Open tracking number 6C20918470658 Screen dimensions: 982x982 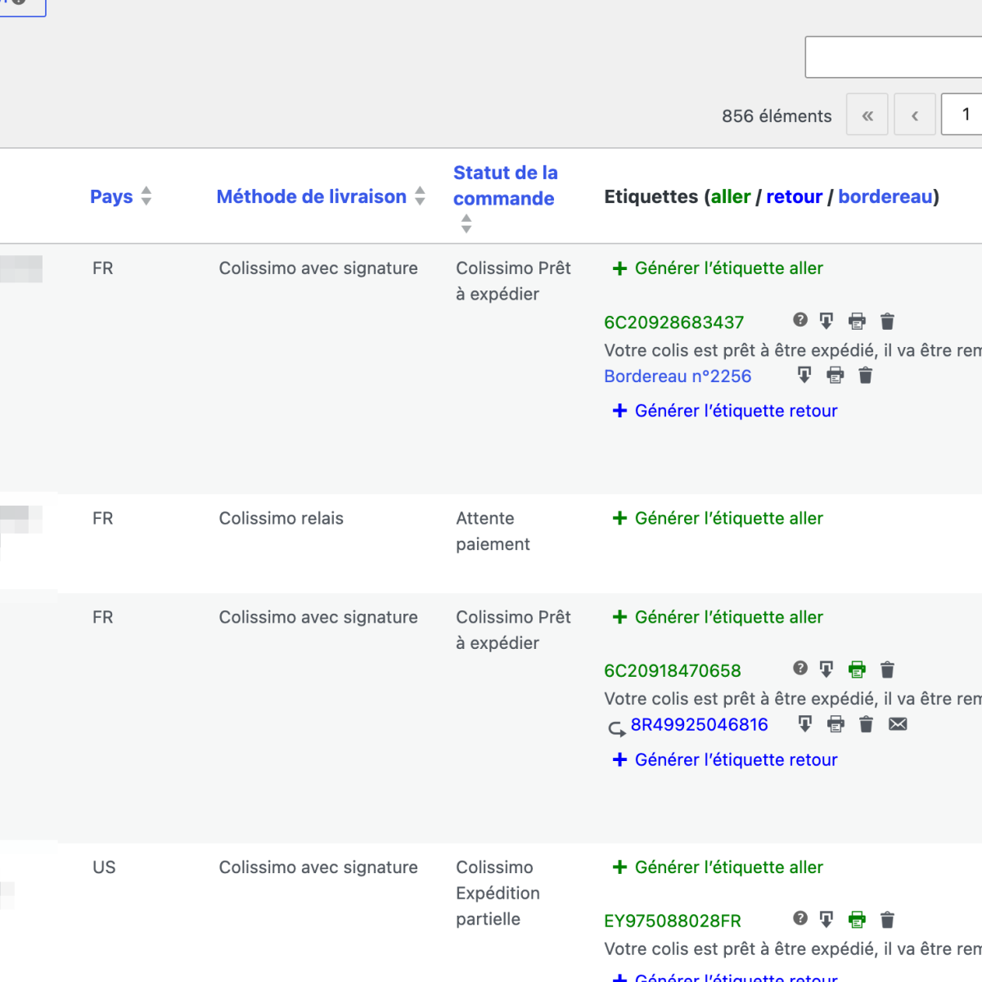[673, 671]
